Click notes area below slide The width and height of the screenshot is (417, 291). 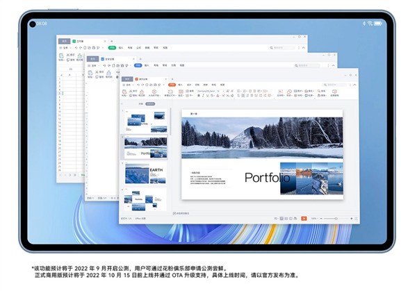coord(181,213)
